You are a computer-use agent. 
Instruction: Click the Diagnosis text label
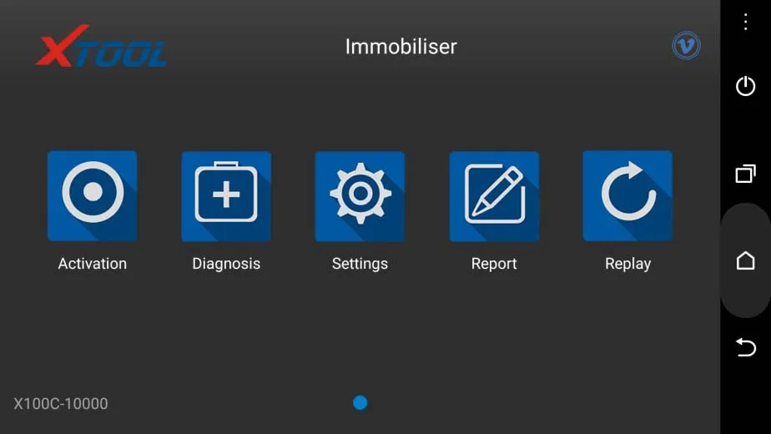point(226,265)
